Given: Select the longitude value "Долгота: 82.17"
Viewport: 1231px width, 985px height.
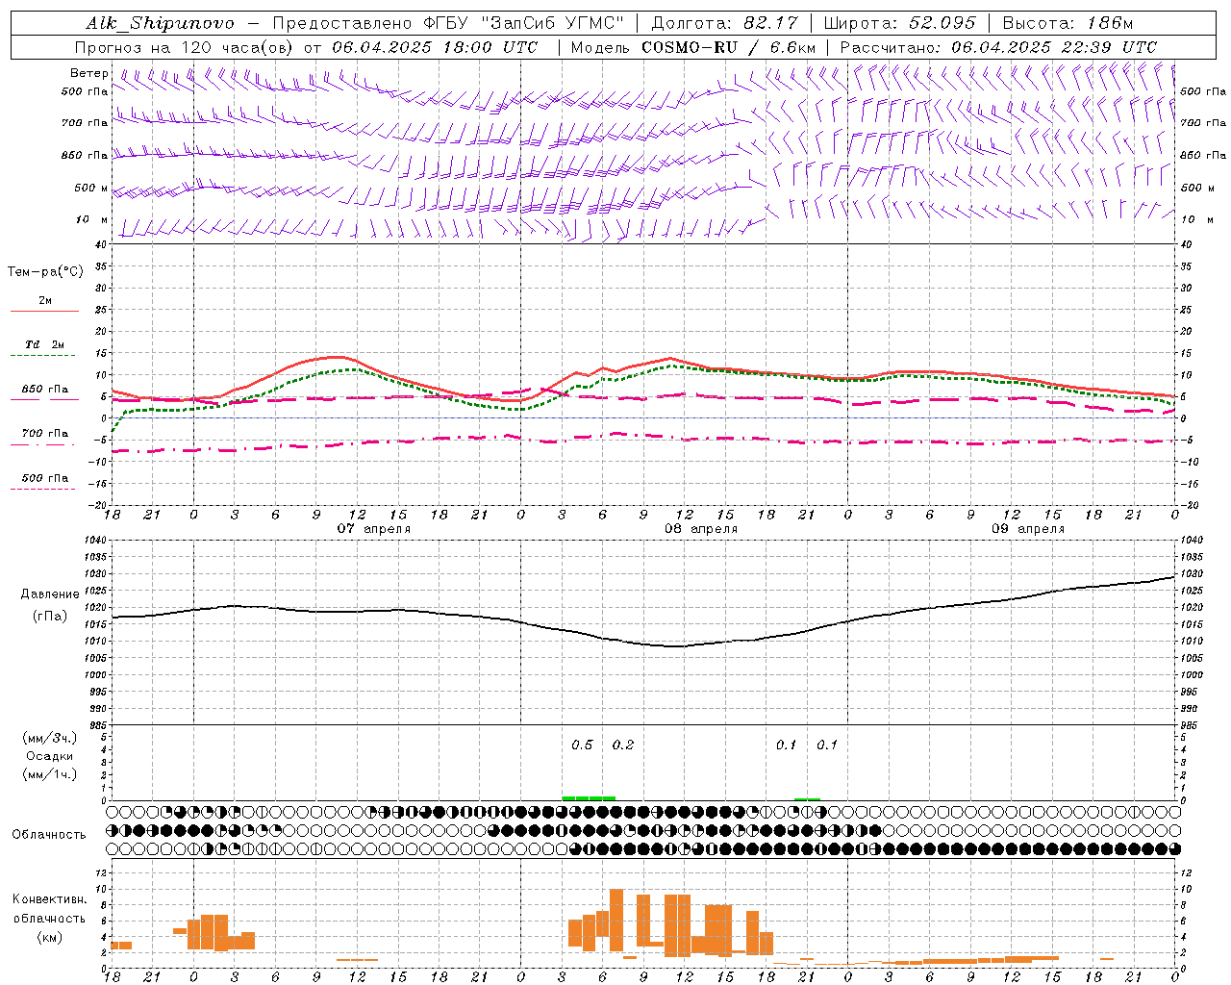Looking at the screenshot, I should (x=725, y=23).
